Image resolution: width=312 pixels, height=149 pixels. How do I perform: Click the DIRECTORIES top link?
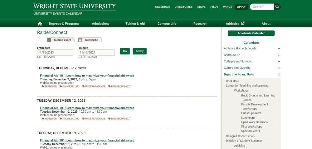(183, 7)
